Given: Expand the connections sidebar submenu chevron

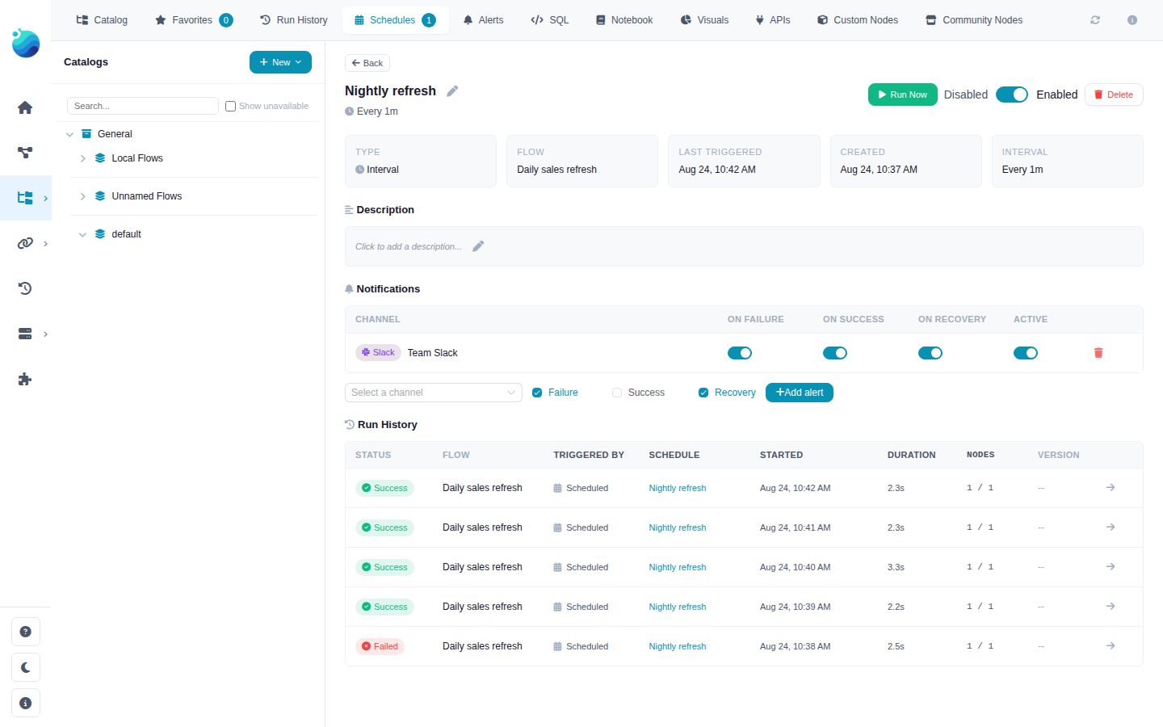Looking at the screenshot, I should (45, 243).
